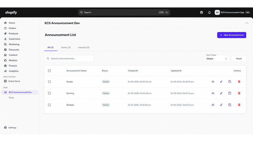Click the Finance bank icon
Viewport: 253px width, 142px height.
pos(5,66)
